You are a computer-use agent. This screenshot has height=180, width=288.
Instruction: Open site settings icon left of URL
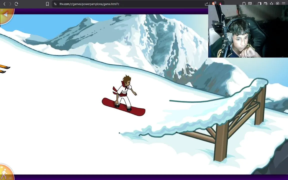pyautogui.click(x=55, y=4)
